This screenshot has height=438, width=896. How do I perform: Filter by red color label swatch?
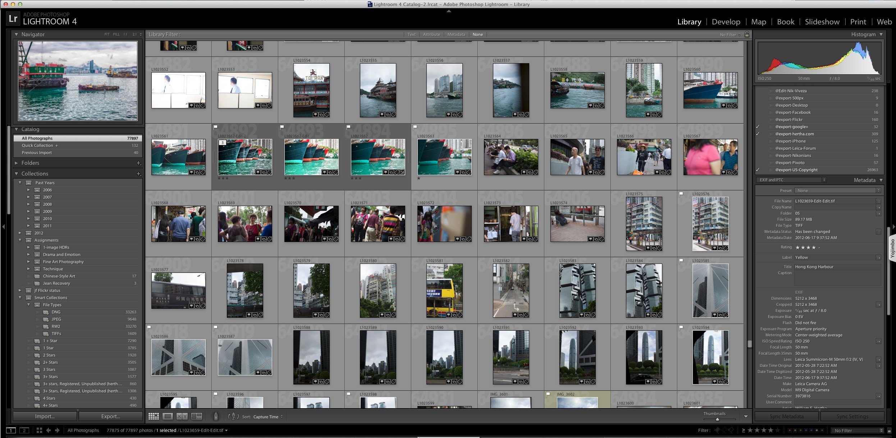790,430
